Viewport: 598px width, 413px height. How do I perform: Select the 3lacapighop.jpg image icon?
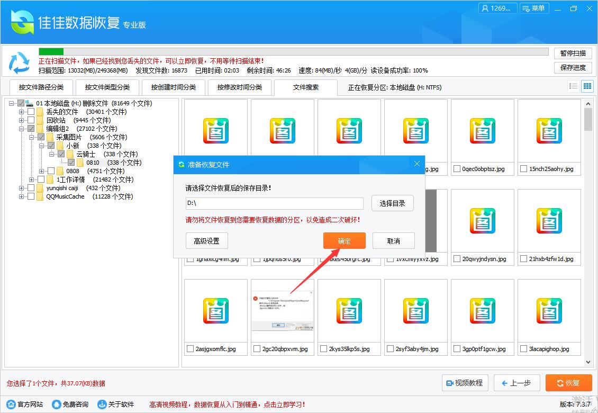(x=549, y=311)
